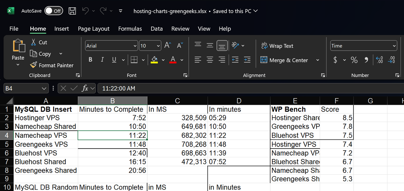Viewport: 404px width, 191px height.
Task: Toggle Wrap Text for the cell
Action: click(277, 46)
